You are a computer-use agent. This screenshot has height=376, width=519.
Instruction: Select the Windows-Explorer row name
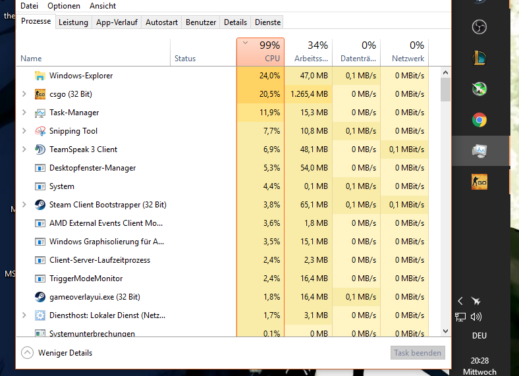[x=81, y=76]
